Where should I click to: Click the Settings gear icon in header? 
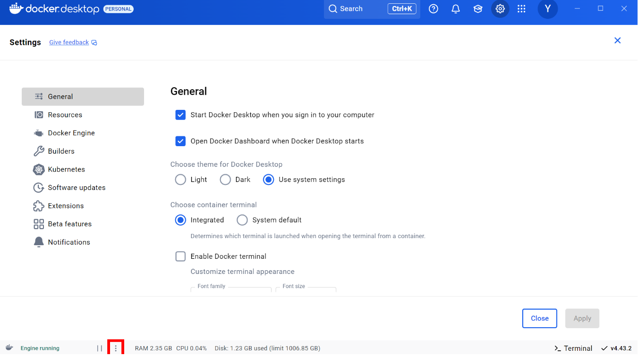[500, 9]
